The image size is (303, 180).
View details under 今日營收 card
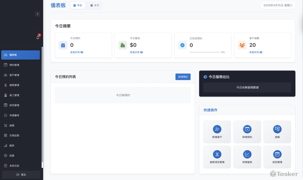click(136, 52)
